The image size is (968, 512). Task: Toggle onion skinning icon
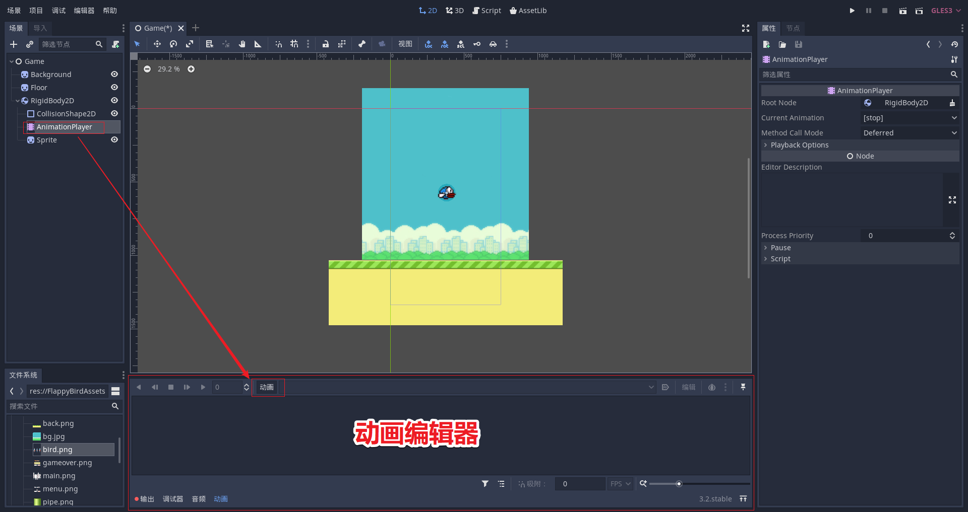712,387
